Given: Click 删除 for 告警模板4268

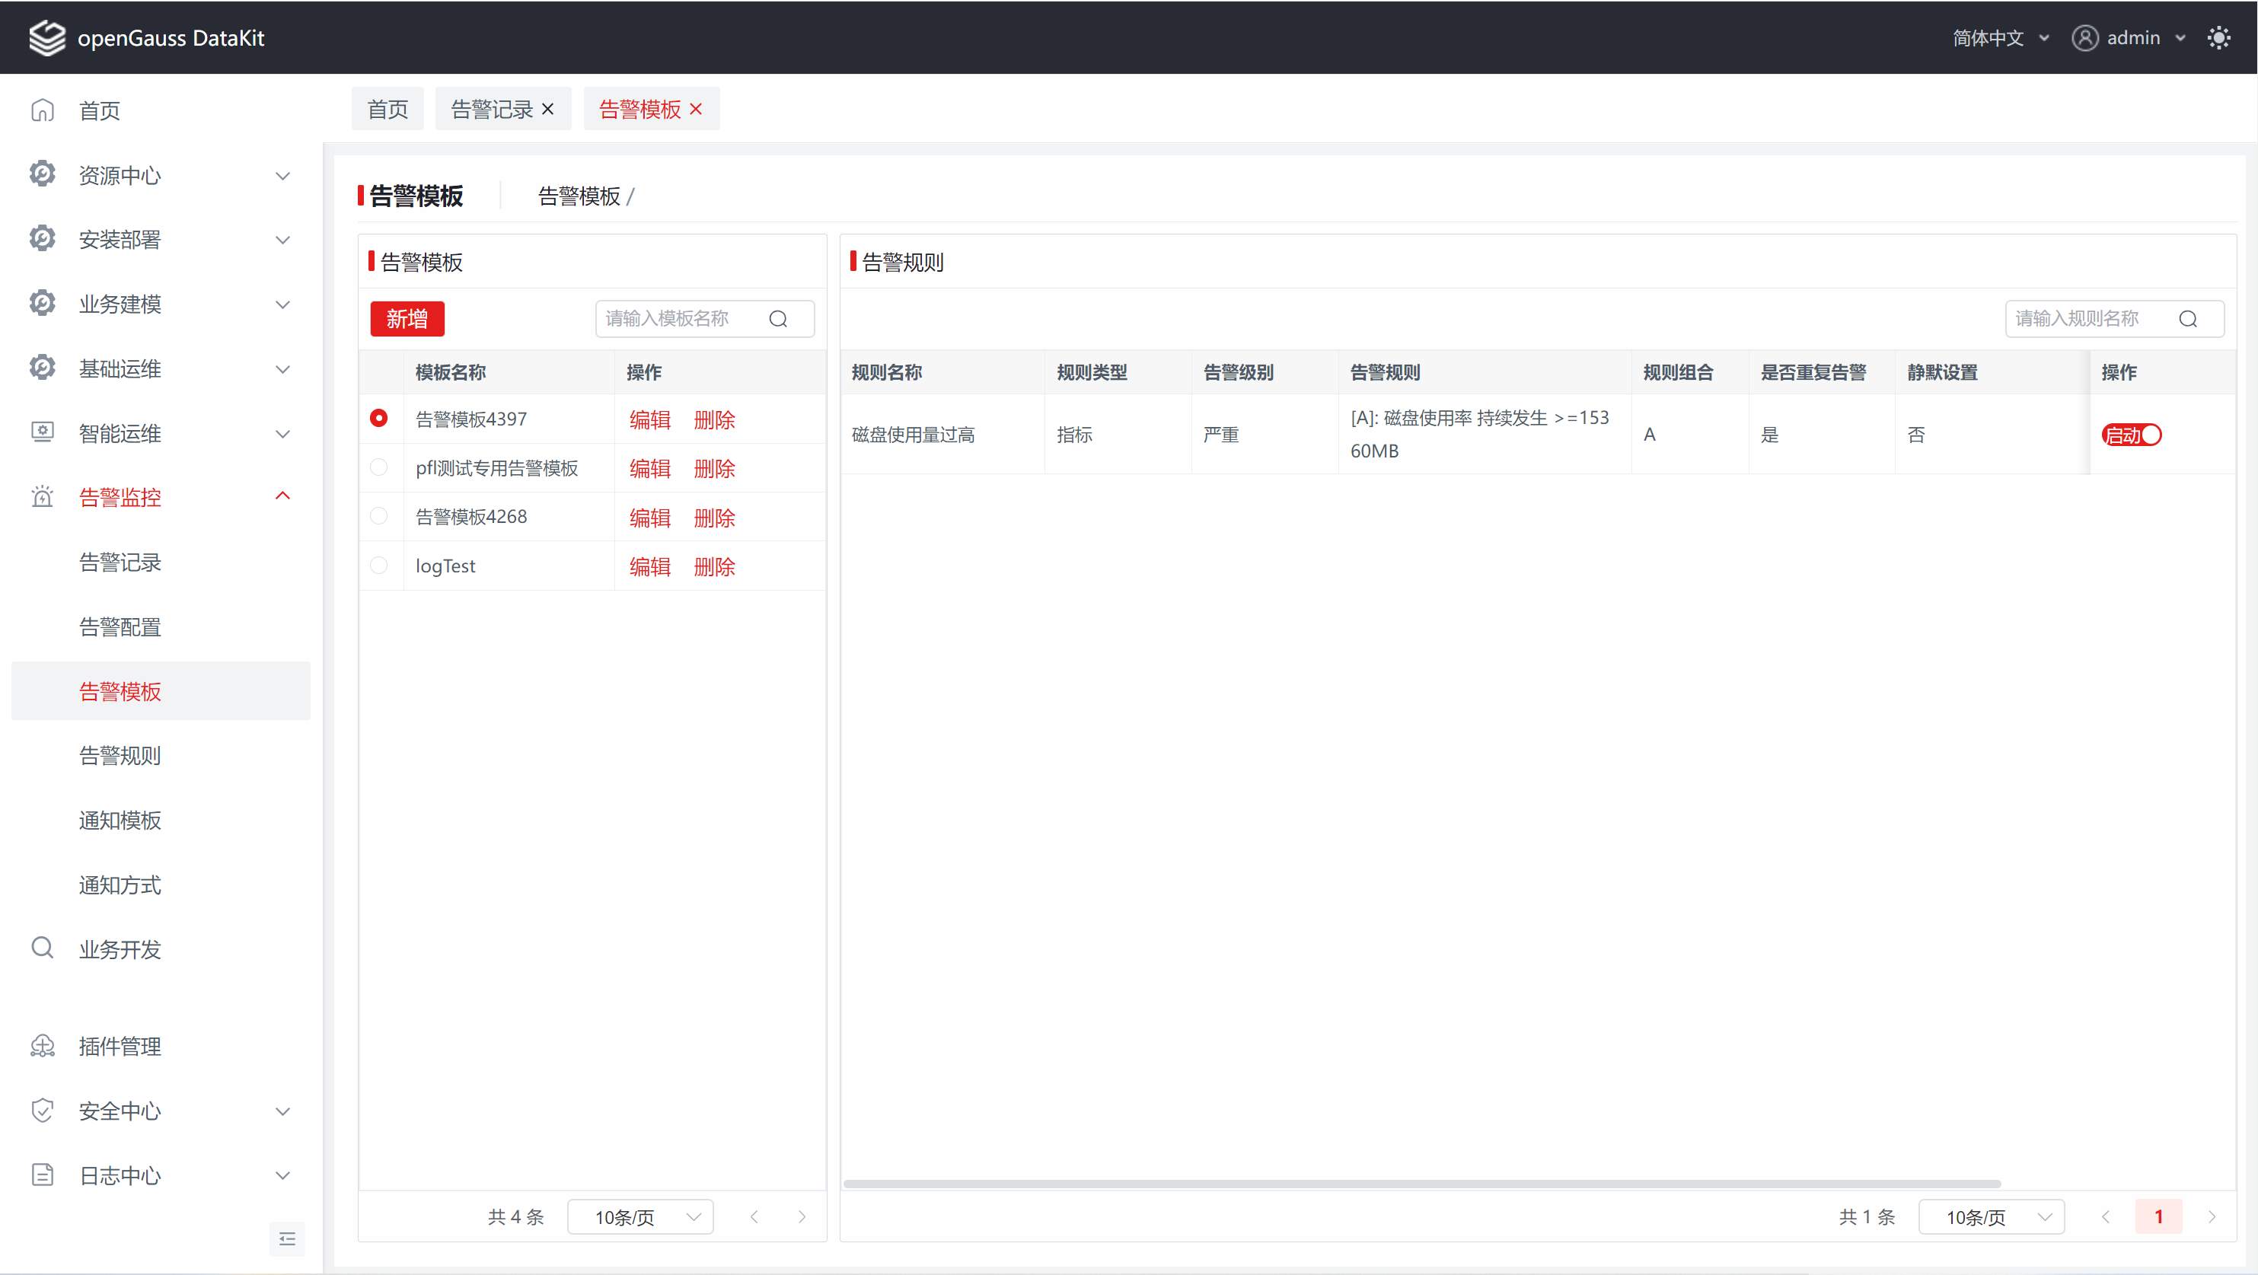Looking at the screenshot, I should point(714,517).
